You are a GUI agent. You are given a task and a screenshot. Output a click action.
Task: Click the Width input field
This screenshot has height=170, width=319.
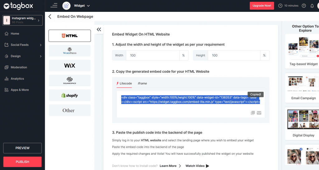point(153,55)
